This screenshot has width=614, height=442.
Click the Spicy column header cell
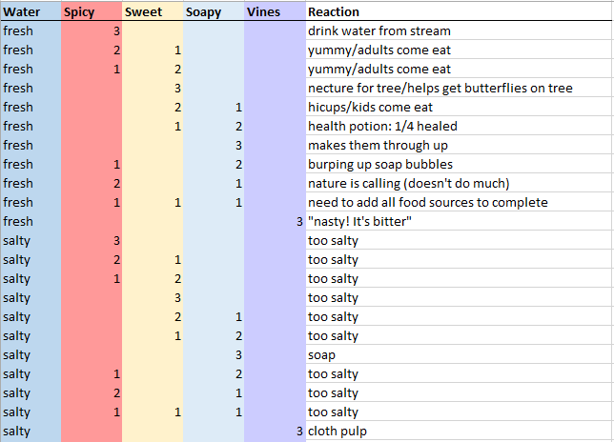[91, 12]
